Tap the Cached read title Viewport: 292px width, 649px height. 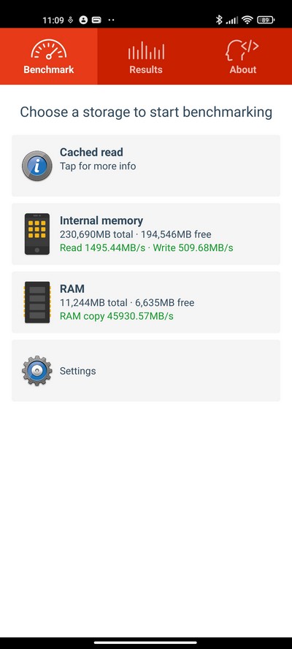click(x=91, y=153)
